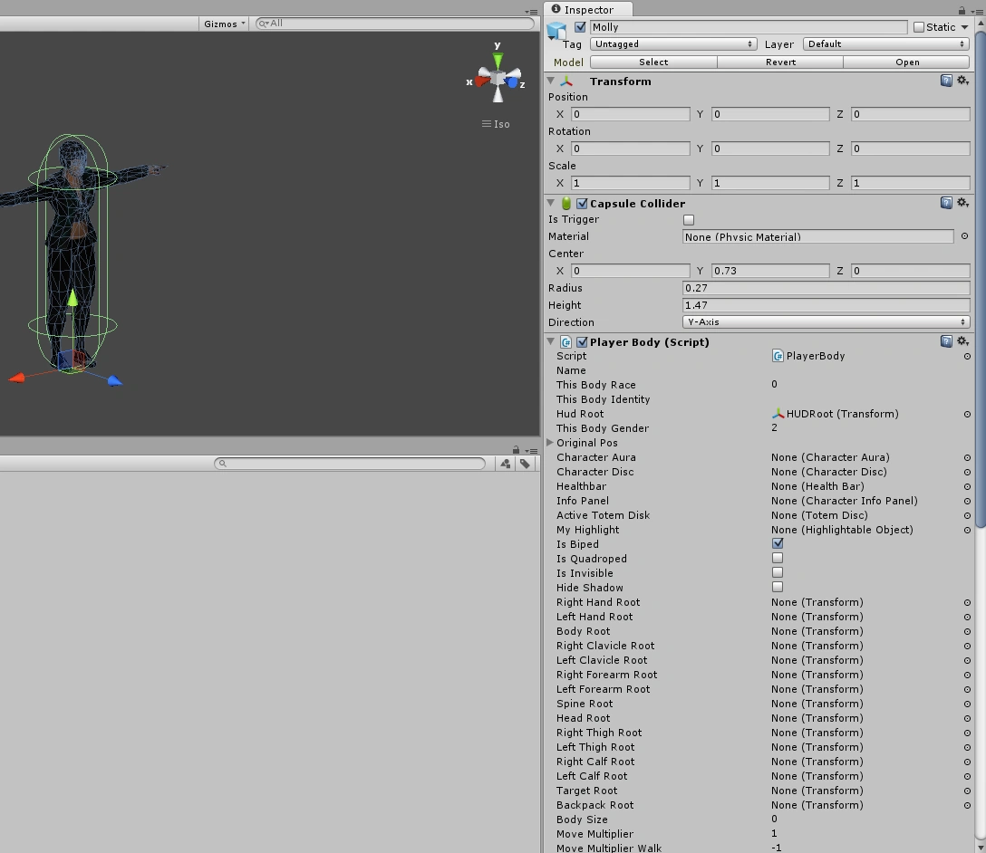Image resolution: width=986 pixels, height=853 pixels.
Task: Open the Gizmos dropdown in scene toolbar
Action: pos(225,24)
